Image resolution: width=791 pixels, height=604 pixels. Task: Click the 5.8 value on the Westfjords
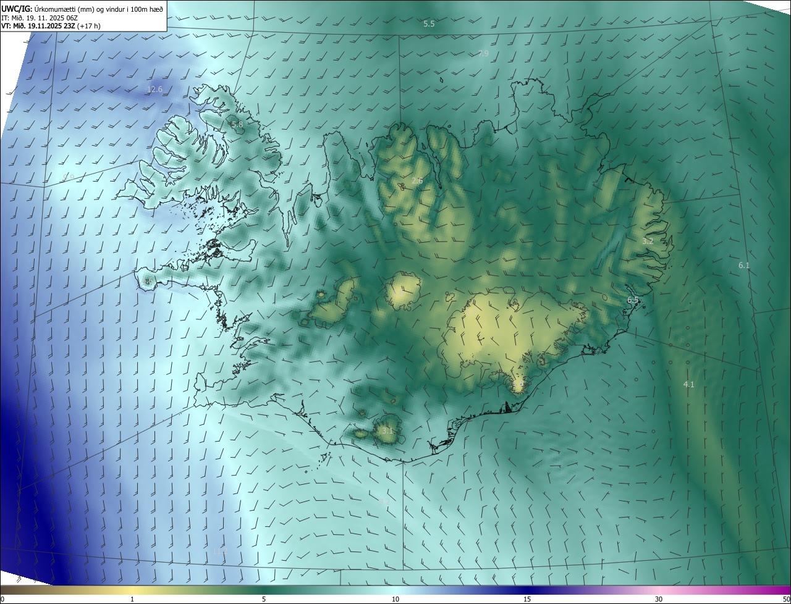[x=237, y=124]
